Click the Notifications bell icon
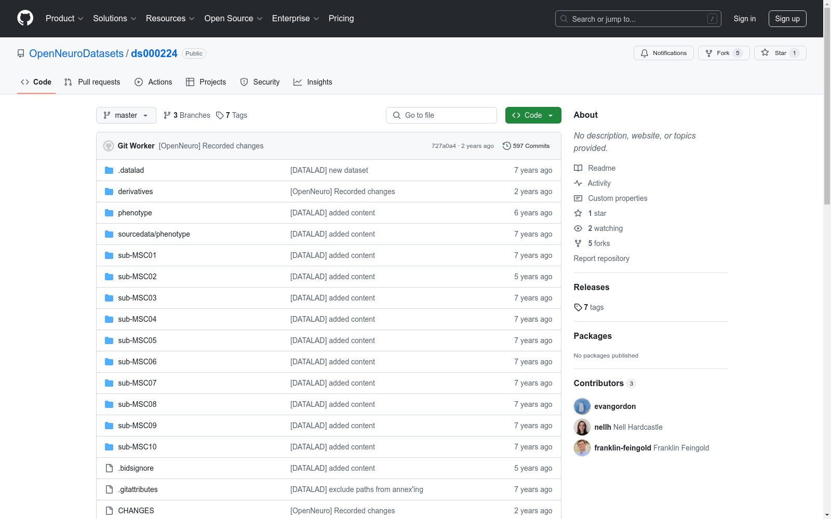 [x=645, y=53]
